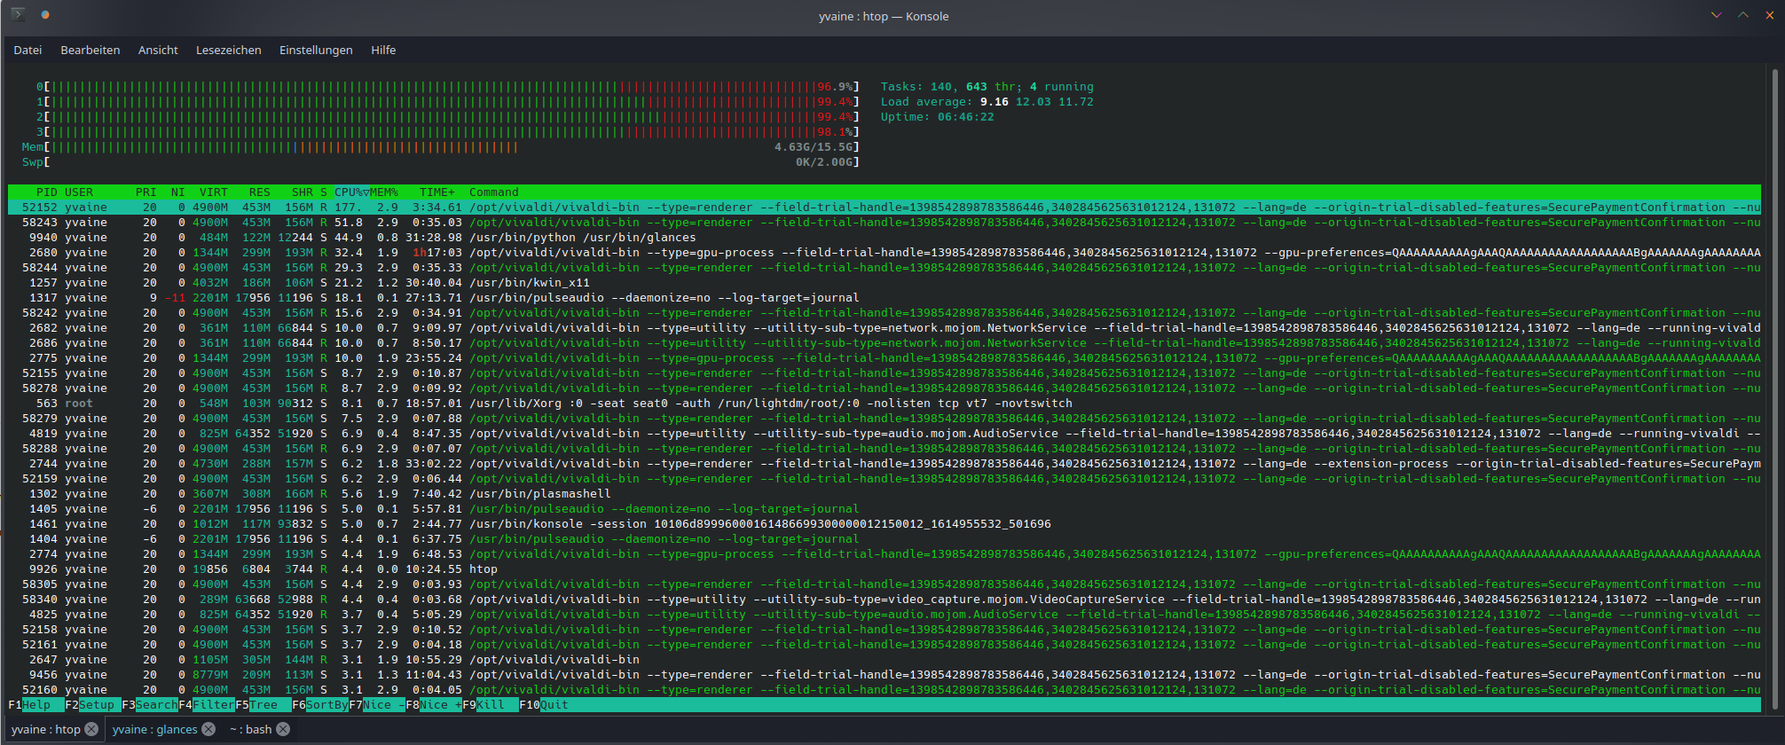
Task: Click the CPU 0 usage meter bar
Action: click(448, 87)
